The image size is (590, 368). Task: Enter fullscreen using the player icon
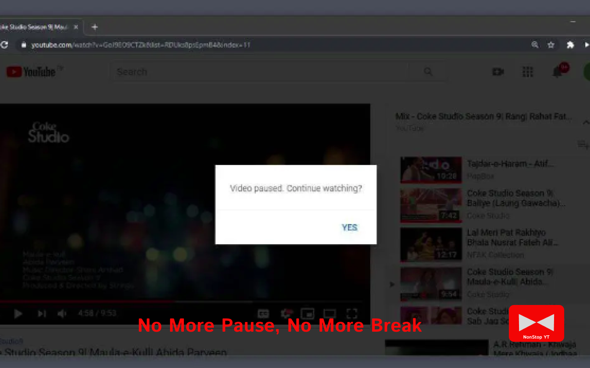352,313
